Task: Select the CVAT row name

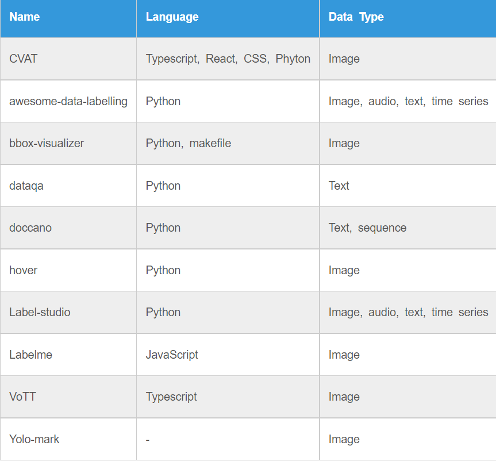Action: coord(23,59)
